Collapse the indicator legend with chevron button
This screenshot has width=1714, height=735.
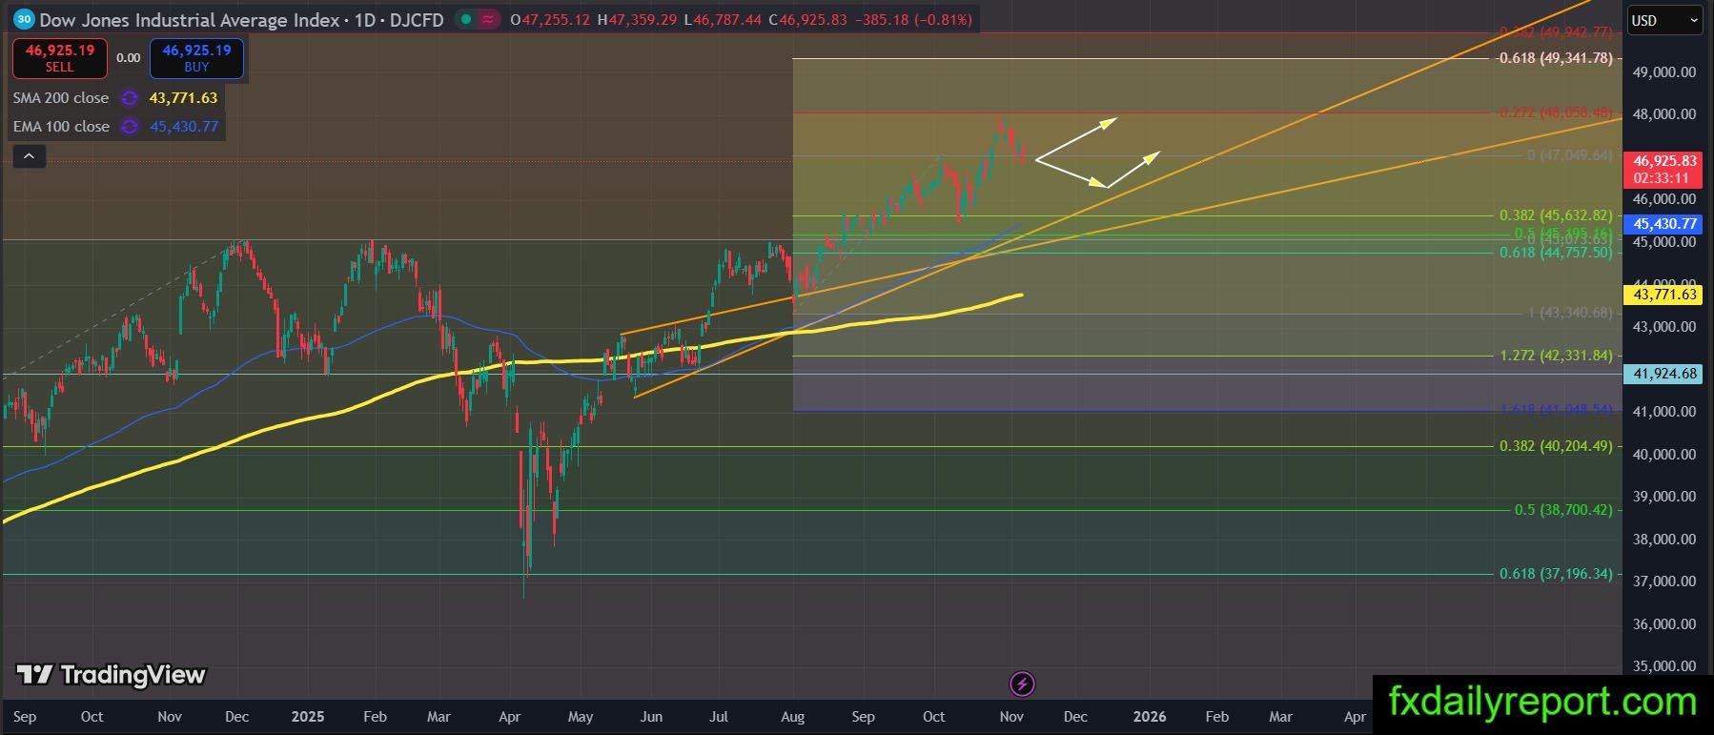[x=29, y=156]
